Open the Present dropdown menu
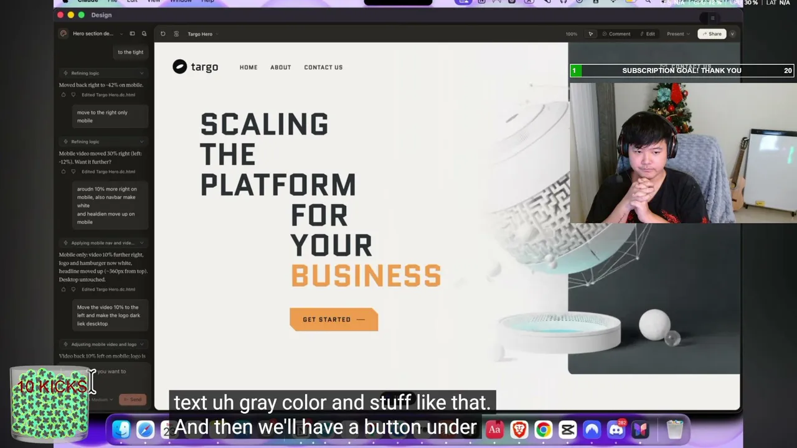 tap(677, 34)
